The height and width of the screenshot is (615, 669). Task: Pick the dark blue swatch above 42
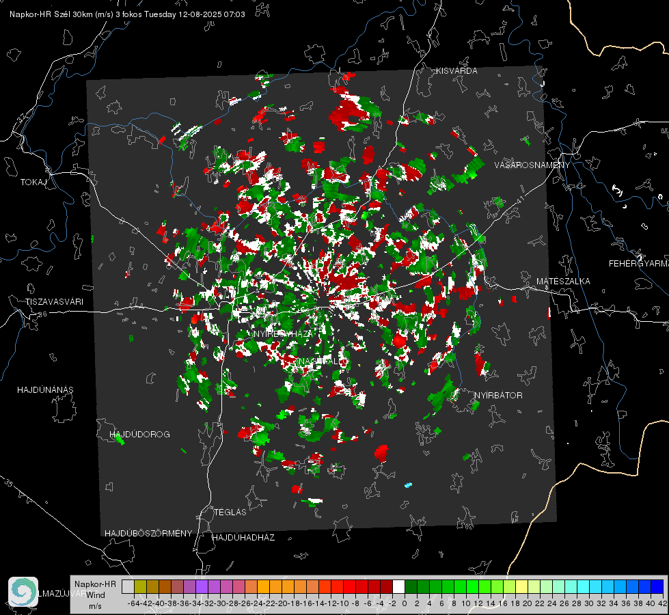pyautogui.click(x=657, y=586)
